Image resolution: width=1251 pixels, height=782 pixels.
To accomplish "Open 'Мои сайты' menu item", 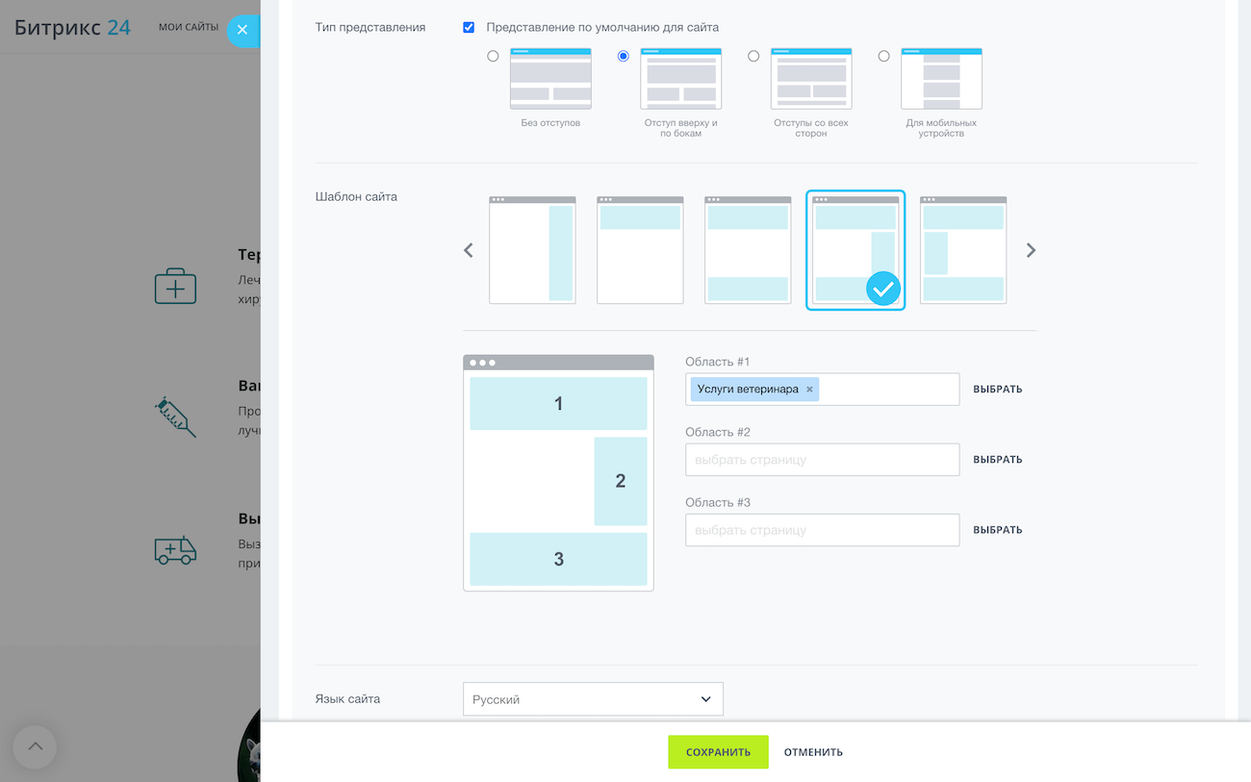I will click(x=189, y=27).
